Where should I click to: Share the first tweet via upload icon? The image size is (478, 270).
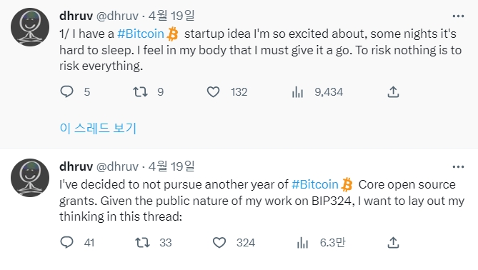point(393,91)
